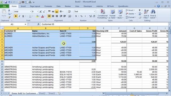Toggle Bottom Align (highlighted)
Viewport: 171px width, 96px height.
[x=57, y=11]
